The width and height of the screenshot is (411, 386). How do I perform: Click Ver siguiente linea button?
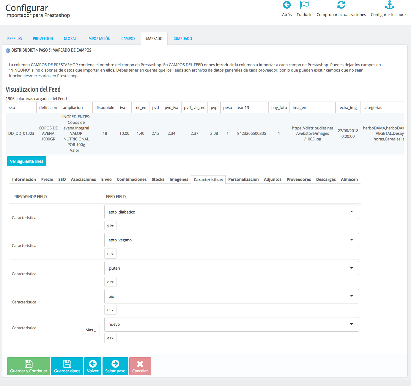tap(27, 161)
